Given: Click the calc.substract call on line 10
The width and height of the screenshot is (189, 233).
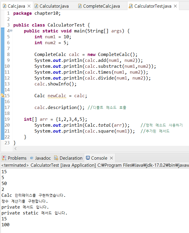Looking at the screenshot, I should pos(119,66).
